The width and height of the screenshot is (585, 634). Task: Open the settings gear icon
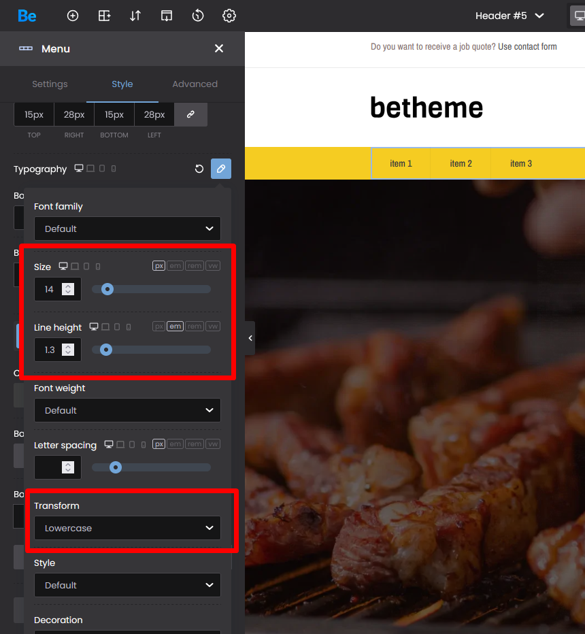pos(229,16)
